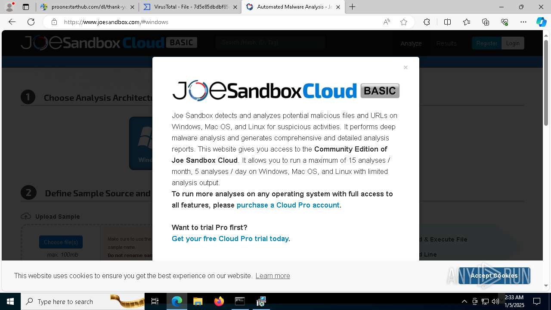The height and width of the screenshot is (310, 551).
Task: Open Split screen view icon
Action: (x=447, y=22)
